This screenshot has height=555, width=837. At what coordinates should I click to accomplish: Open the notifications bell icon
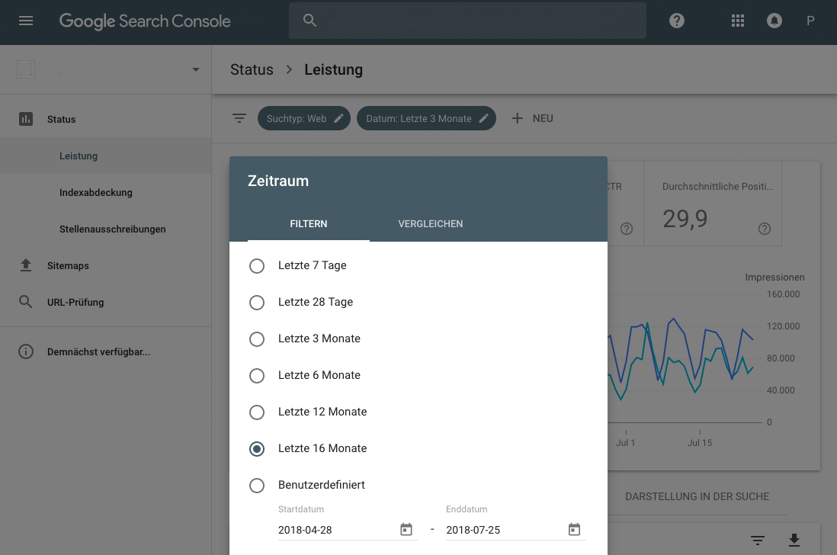(x=774, y=21)
